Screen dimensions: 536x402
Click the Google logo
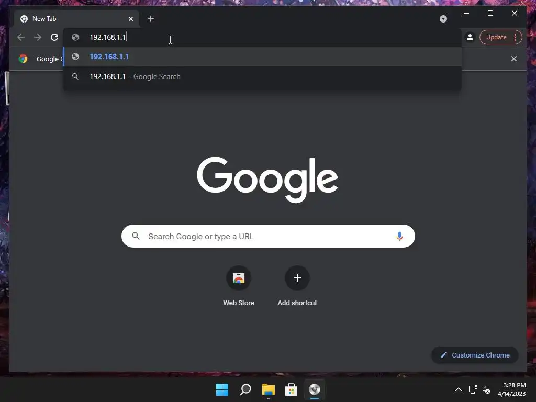267,179
